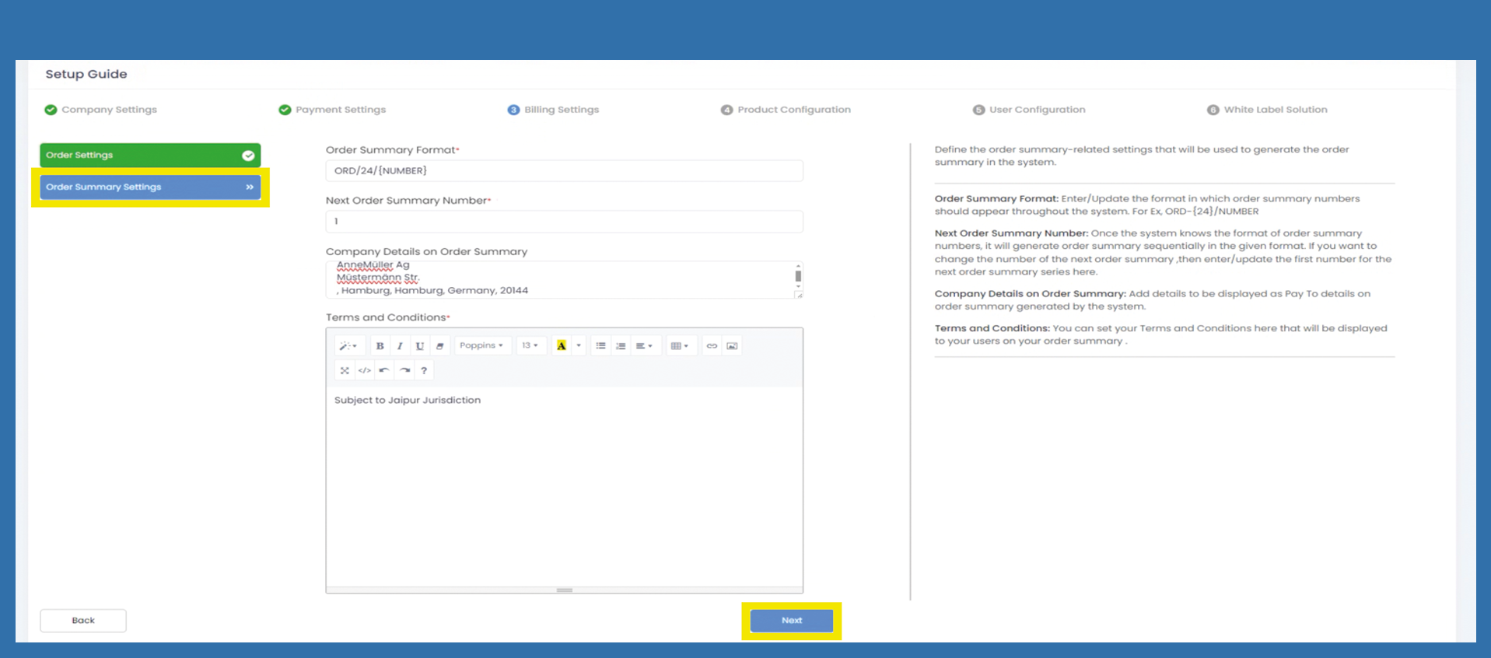Screen dimensions: 1491x658
Task: Insert a link with the chain icon
Action: pyautogui.click(x=712, y=346)
